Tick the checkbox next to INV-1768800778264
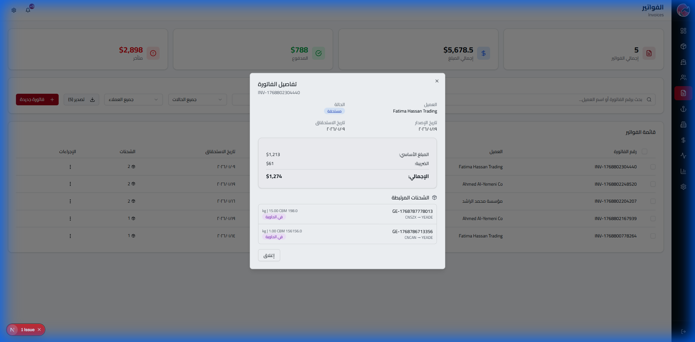 tap(653, 236)
